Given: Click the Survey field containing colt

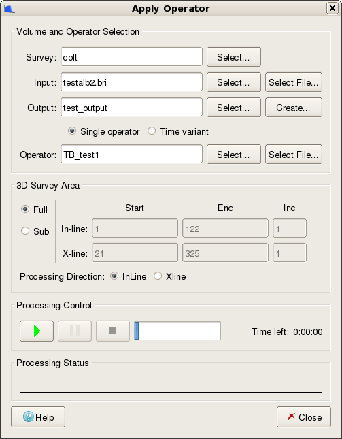Looking at the screenshot, I should (131, 57).
